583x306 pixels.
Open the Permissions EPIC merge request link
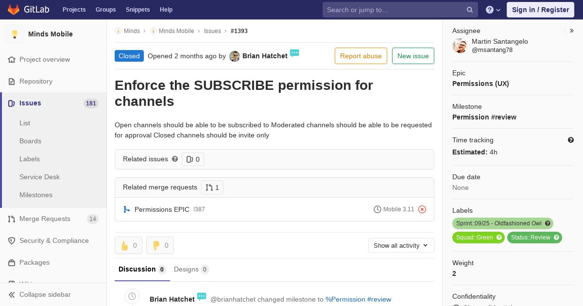(162, 209)
